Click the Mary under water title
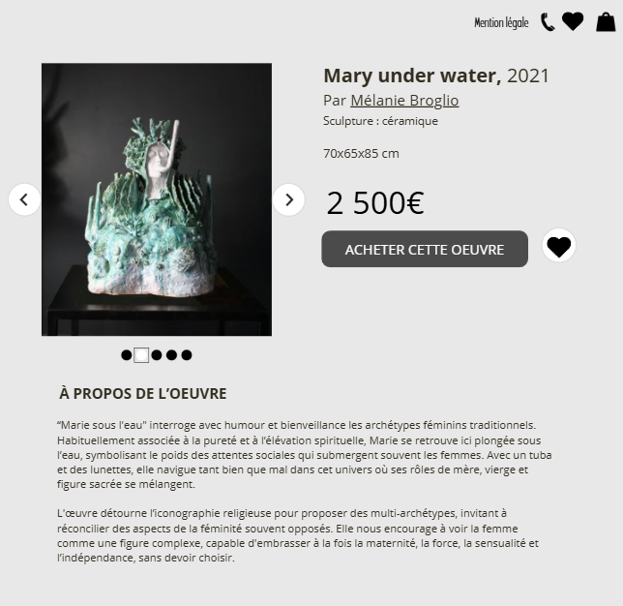Image resolution: width=623 pixels, height=606 pixels. tap(412, 76)
